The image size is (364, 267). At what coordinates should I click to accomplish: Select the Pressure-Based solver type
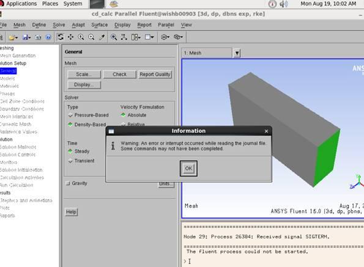(89, 115)
